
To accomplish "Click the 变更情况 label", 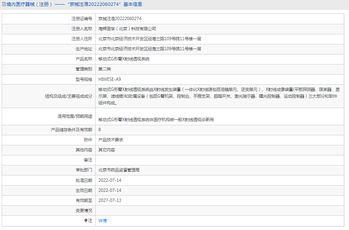I will tap(84, 210).
